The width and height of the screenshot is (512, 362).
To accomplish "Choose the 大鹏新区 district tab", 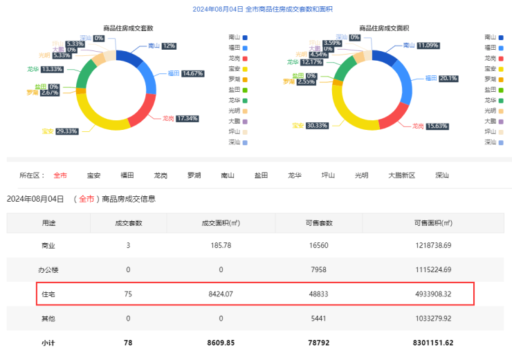I will tap(401, 175).
